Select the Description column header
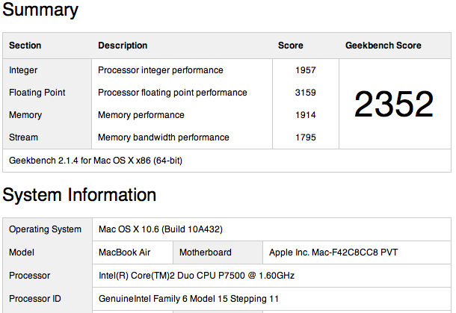 tap(123, 46)
